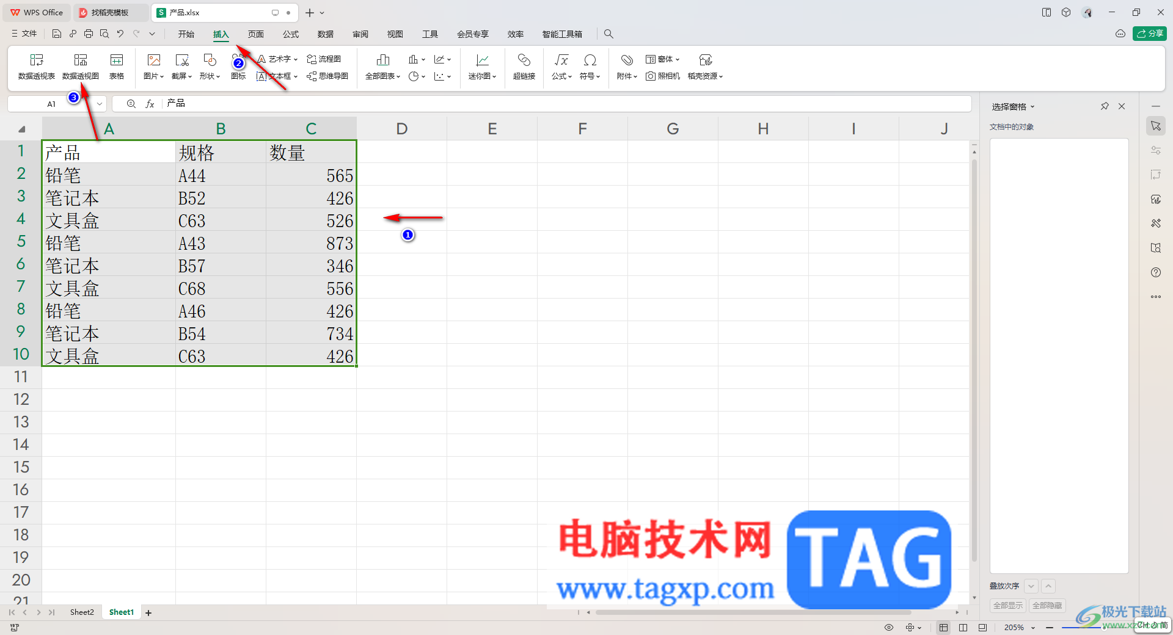The image size is (1173, 635).
Task: Click the zoom magnifier in formula bar
Action: tap(131, 104)
